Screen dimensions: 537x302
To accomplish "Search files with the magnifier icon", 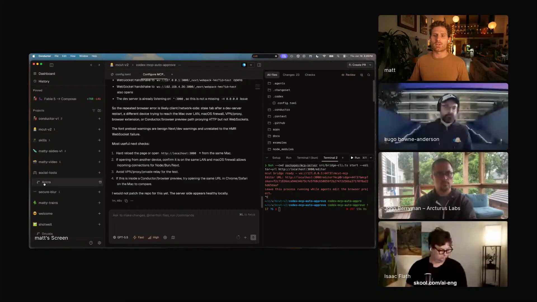I will point(369,75).
